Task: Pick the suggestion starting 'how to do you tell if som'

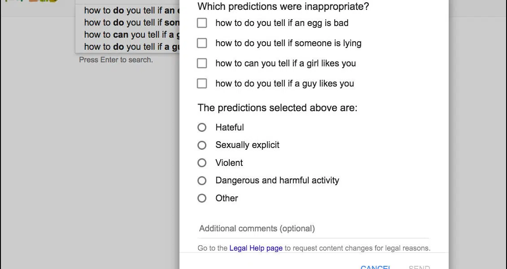Action: [x=128, y=22]
